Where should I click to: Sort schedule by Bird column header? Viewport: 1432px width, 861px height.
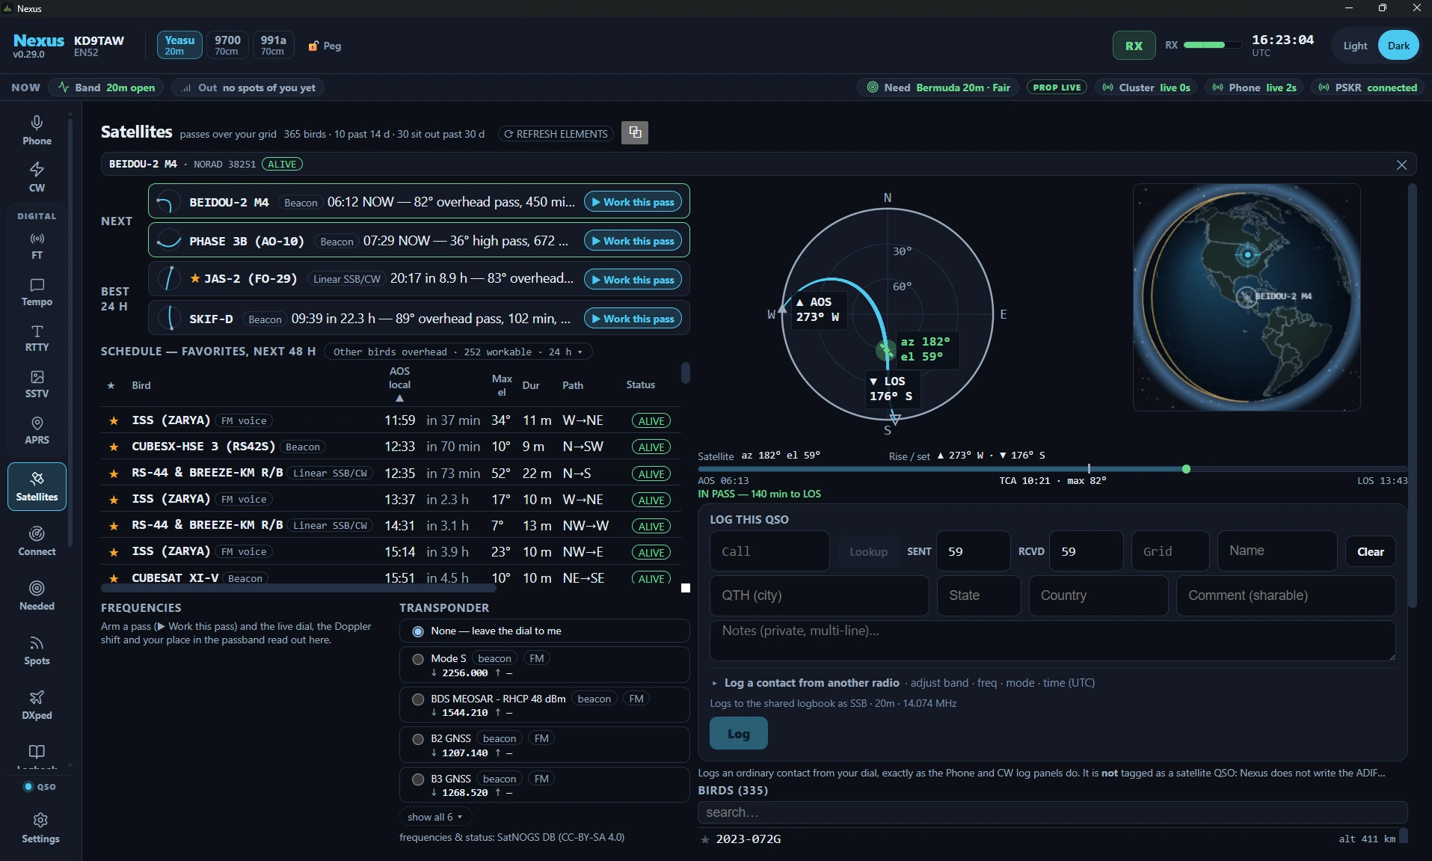[x=141, y=385]
